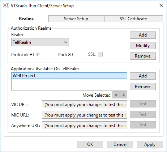Switch to the Server Setup tab
This screenshot has height=152, width=167.
tap(76, 19)
